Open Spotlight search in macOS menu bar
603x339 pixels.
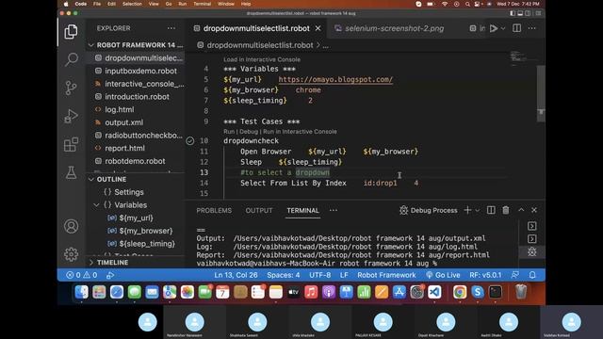tap(467, 4)
